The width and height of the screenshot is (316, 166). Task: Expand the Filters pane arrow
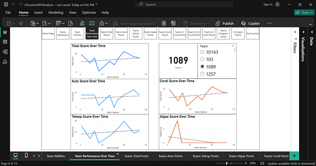click(x=295, y=32)
